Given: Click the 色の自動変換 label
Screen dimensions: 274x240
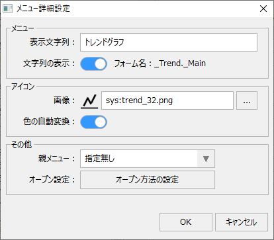Looking at the screenshot, I should 49,122.
